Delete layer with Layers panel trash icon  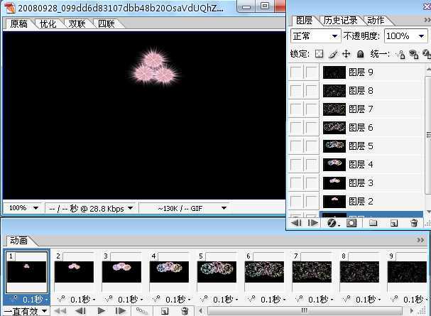pyautogui.click(x=414, y=223)
